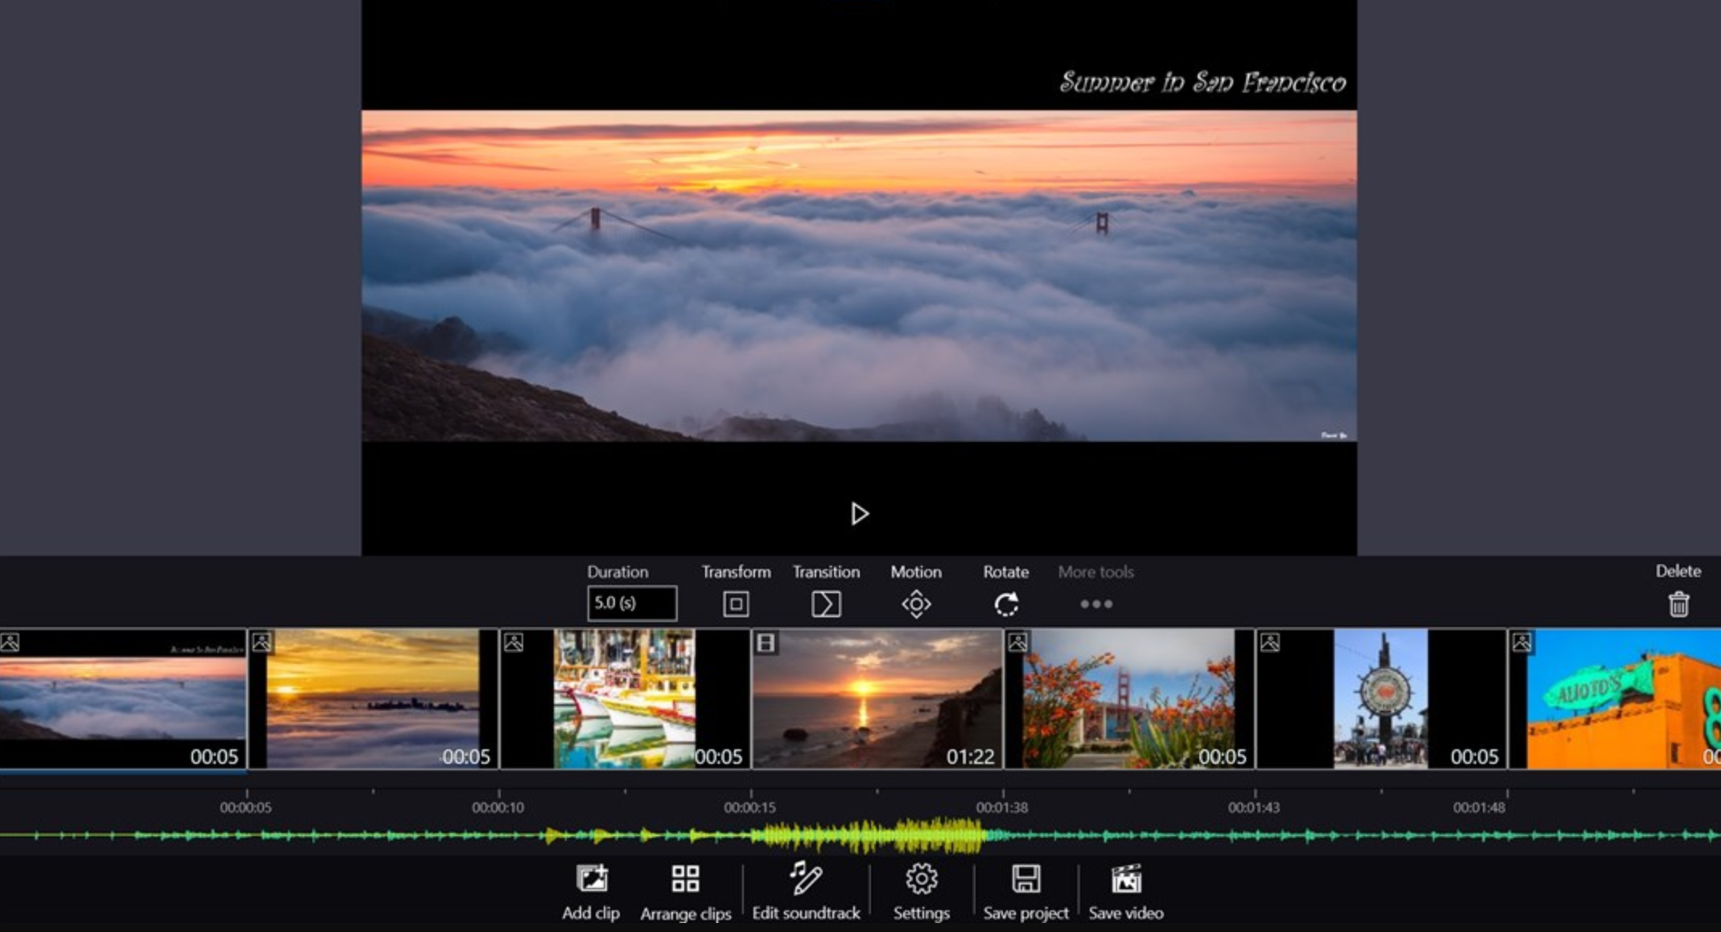
Task: Click the Delete clip trash icon
Action: pyautogui.click(x=1678, y=605)
